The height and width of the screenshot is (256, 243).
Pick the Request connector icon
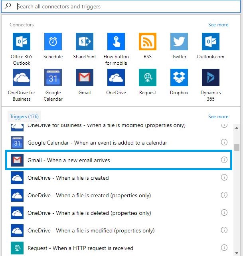pos(147,77)
